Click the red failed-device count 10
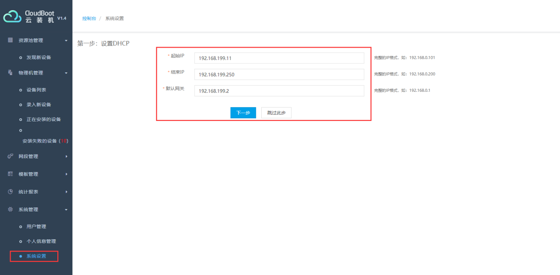560x275 pixels. tap(64, 141)
